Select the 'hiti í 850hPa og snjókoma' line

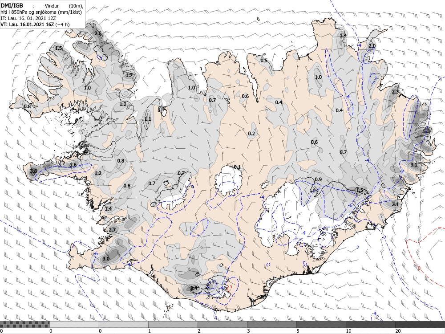point(41,12)
